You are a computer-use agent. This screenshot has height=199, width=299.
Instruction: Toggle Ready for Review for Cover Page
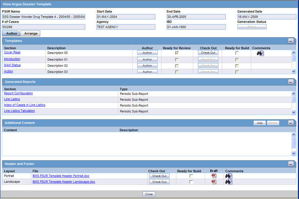[177, 53]
